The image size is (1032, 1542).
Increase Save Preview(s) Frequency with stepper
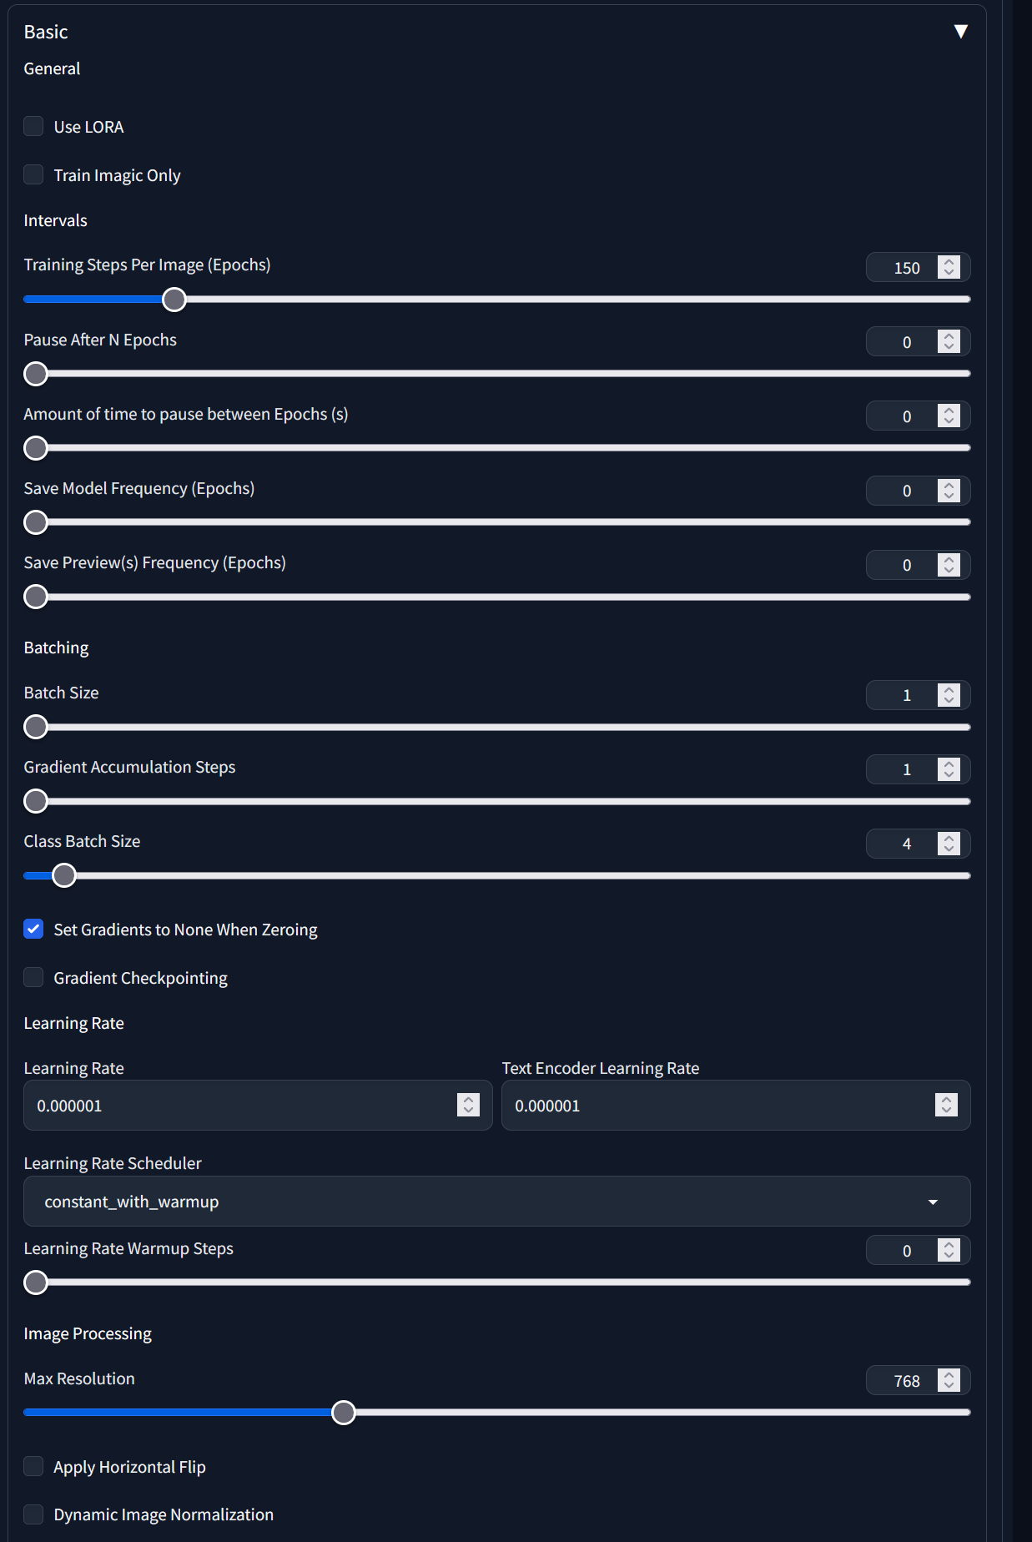pyautogui.click(x=949, y=560)
